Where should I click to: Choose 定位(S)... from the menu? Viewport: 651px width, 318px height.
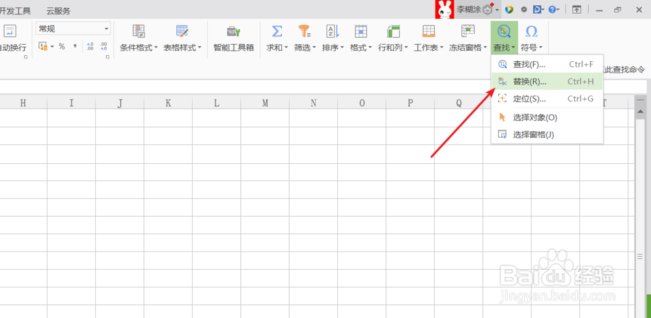click(547, 99)
